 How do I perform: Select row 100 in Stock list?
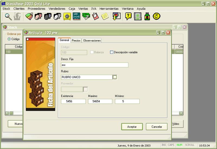(14, 52)
